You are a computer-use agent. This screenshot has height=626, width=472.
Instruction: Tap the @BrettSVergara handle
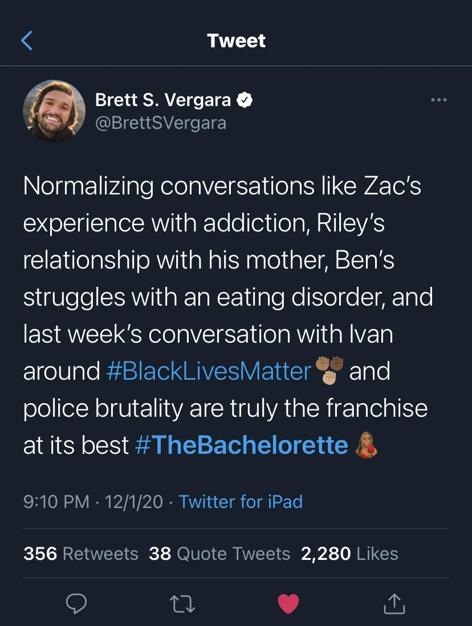click(x=160, y=123)
